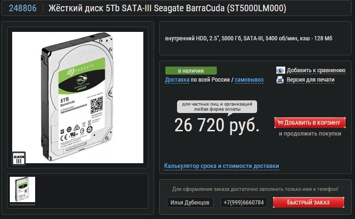Click the printer icon
The height and width of the screenshot is (219, 355).
click(280, 80)
